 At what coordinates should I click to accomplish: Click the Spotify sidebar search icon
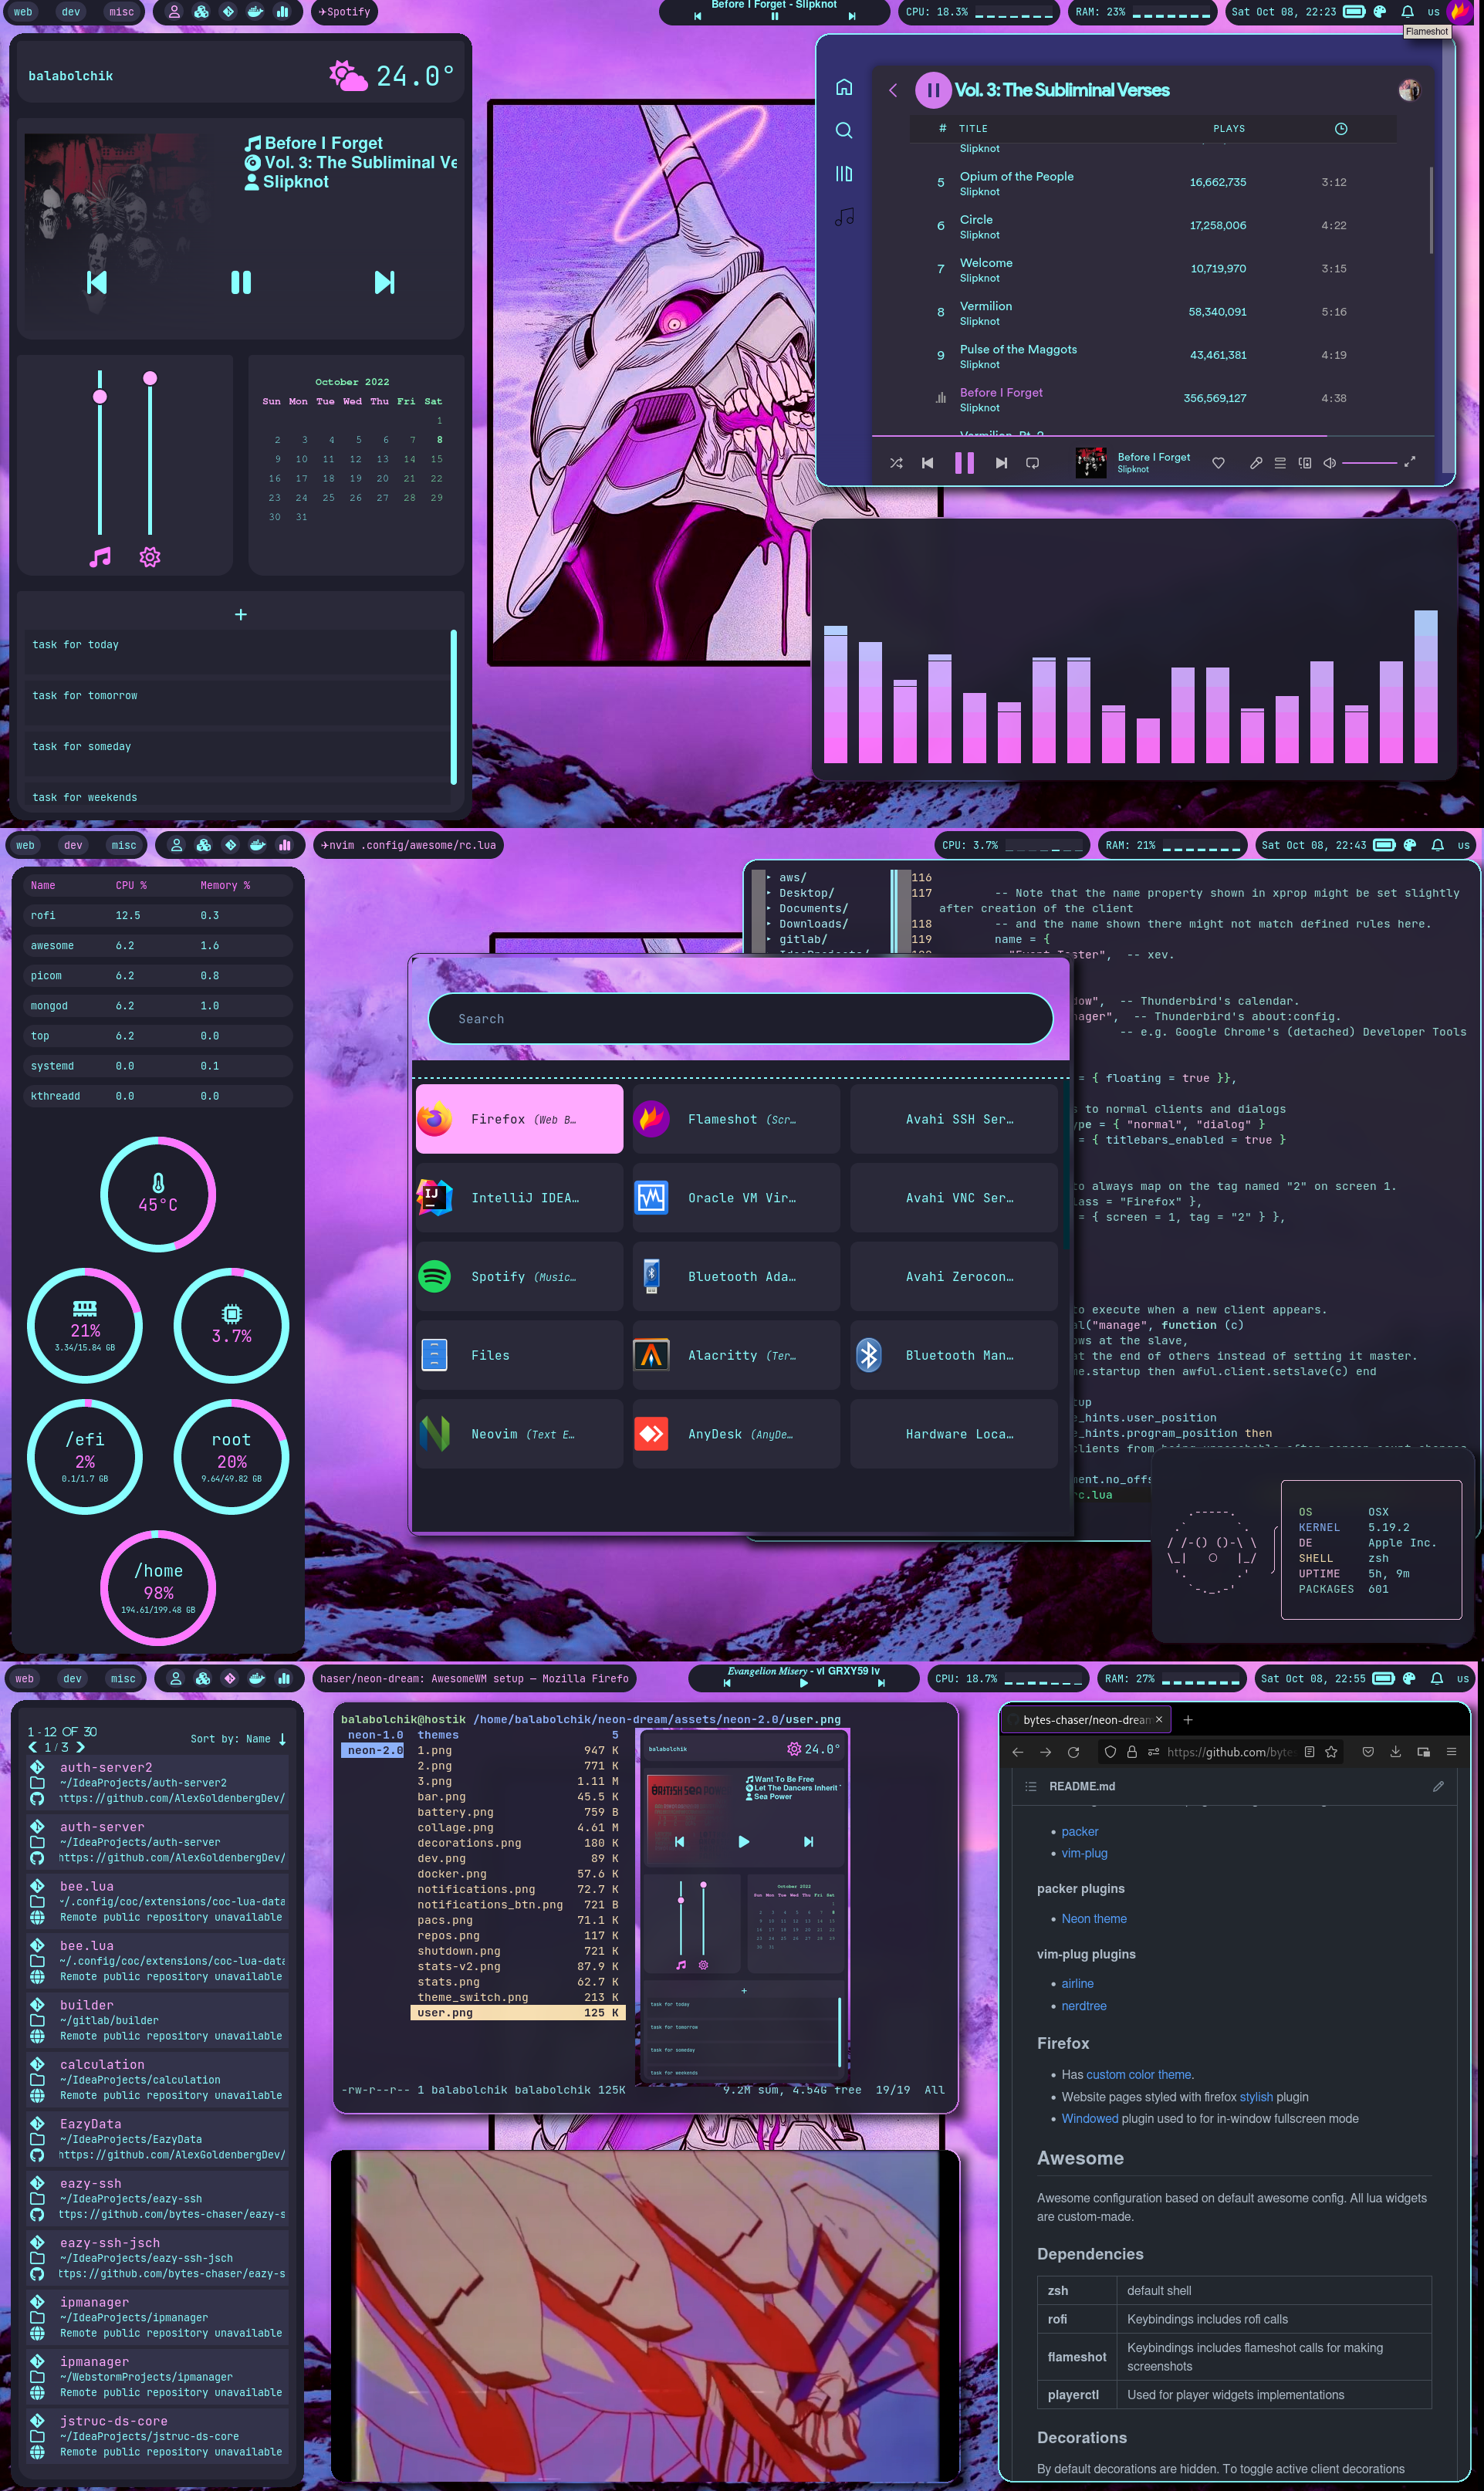(x=844, y=130)
